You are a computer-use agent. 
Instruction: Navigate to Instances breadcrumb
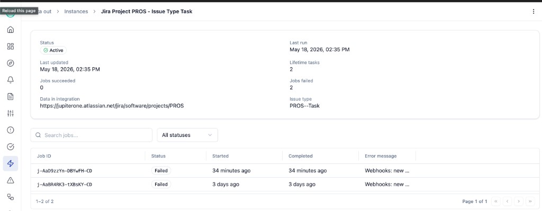[x=76, y=12]
